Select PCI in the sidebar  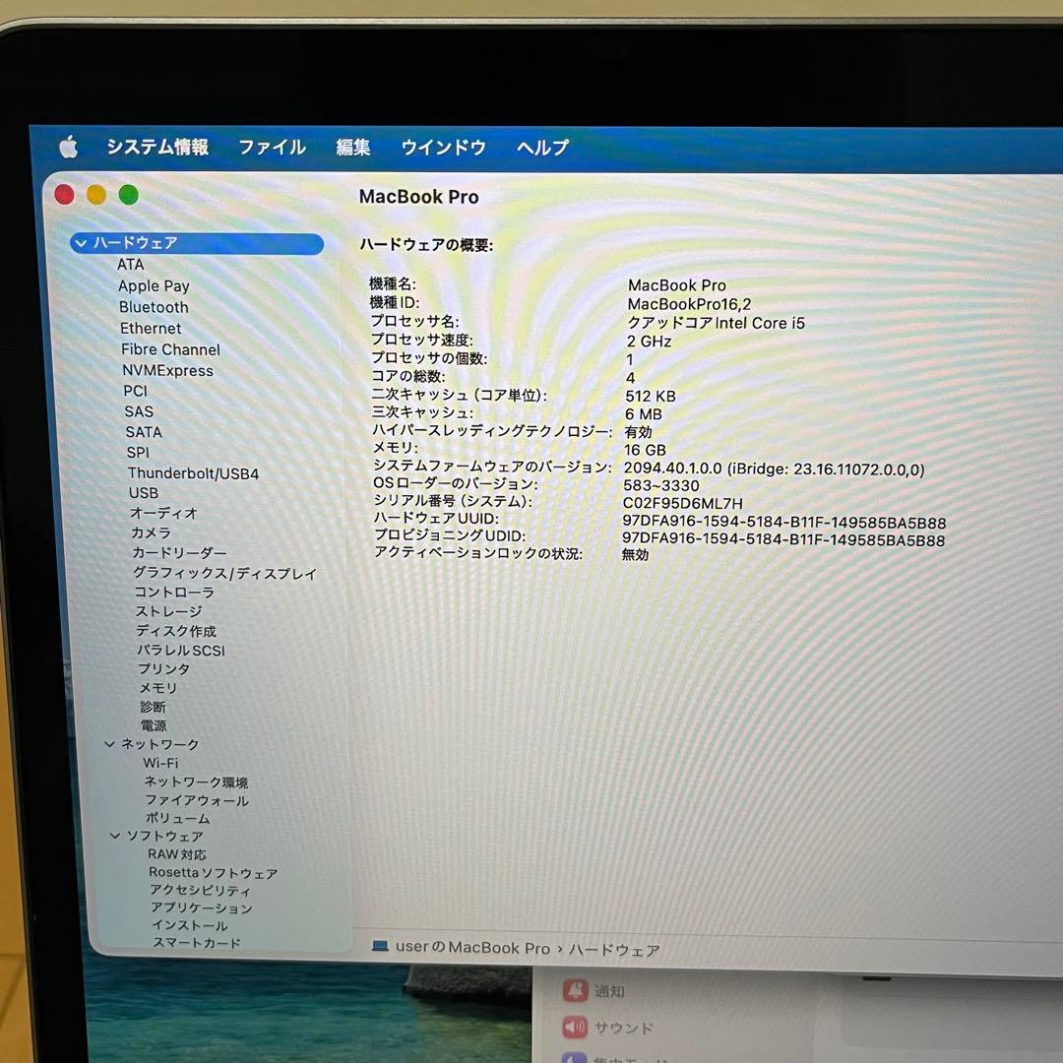coord(135,391)
